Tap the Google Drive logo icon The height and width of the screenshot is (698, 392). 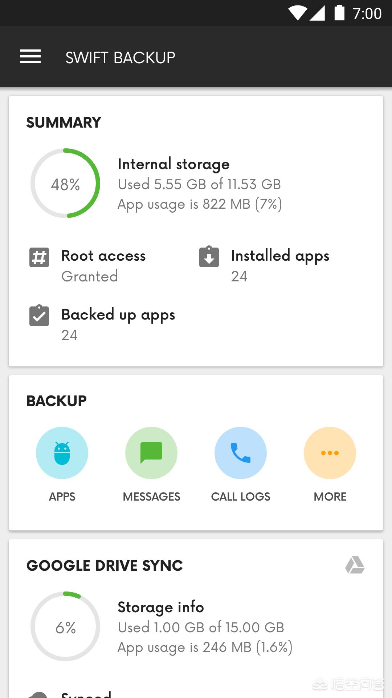355,565
